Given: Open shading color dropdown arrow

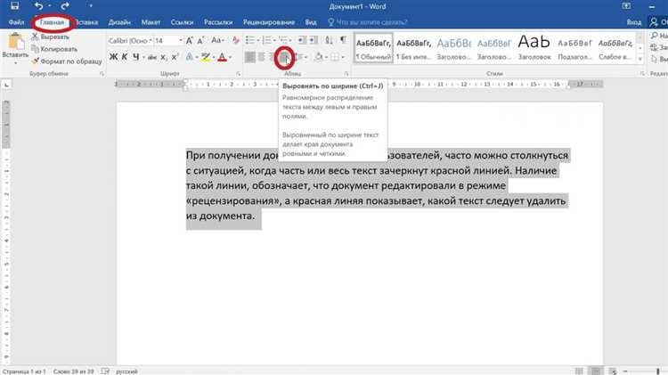Looking at the screenshot, I should [326, 58].
